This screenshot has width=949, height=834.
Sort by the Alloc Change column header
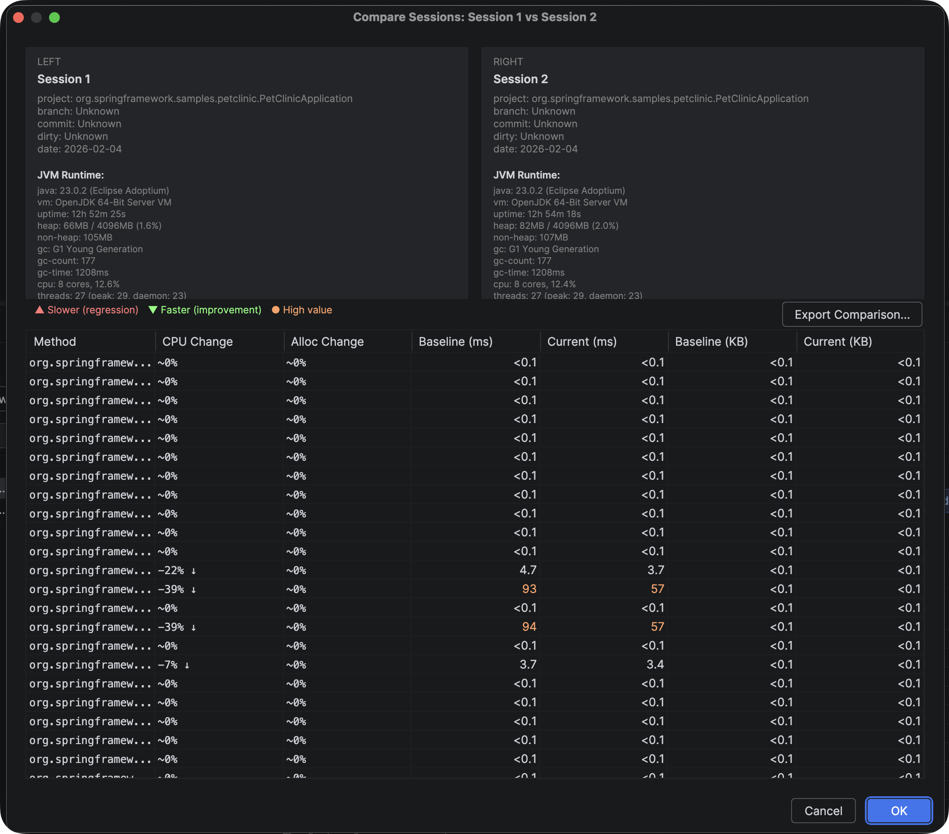[327, 341]
